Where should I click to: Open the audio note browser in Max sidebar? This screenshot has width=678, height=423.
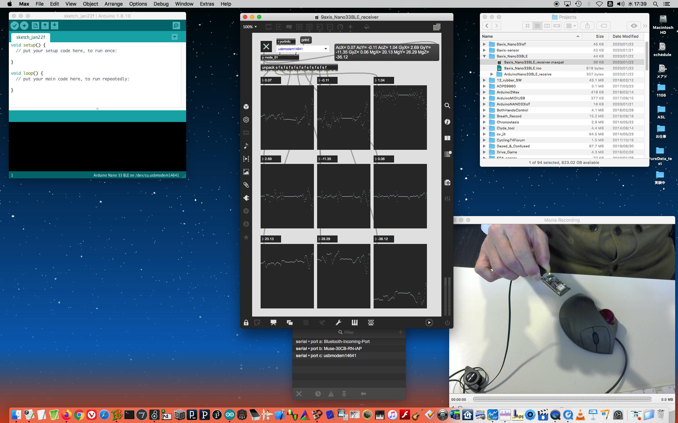tap(246, 146)
